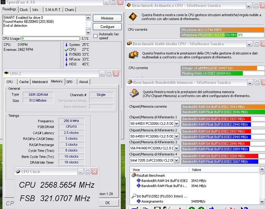The width and height of the screenshot is (265, 209).
Task: Click the CPU-Z title bar icon
Action: (6, 73)
